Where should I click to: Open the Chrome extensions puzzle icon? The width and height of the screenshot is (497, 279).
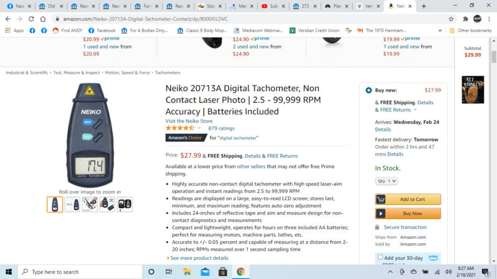(x=465, y=19)
